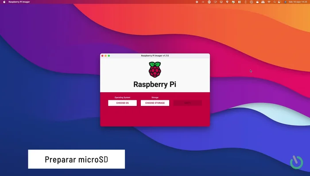Click the recording indicator menu bar icon
Viewport: 310px width, 176px height.
pyautogui.click(x=197, y=2)
